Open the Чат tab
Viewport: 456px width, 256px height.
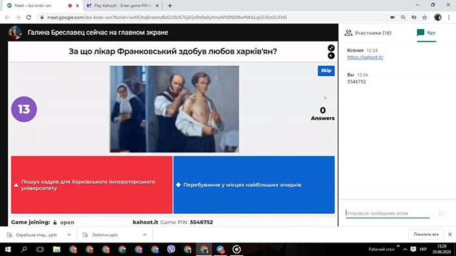point(426,33)
